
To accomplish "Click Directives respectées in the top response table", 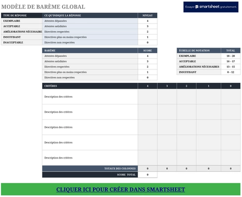I will (90, 32).
